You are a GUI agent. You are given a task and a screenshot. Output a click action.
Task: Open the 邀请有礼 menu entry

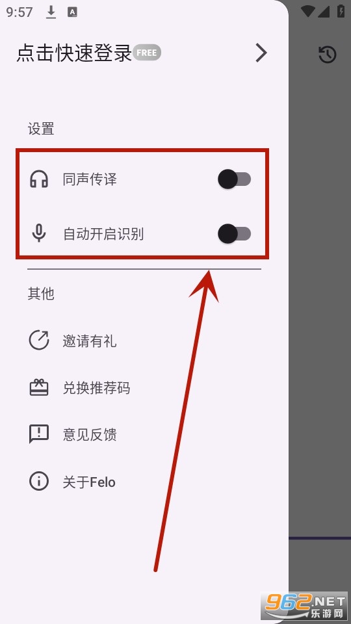[x=144, y=341]
